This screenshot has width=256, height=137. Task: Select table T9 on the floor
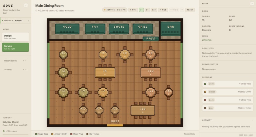151,55
